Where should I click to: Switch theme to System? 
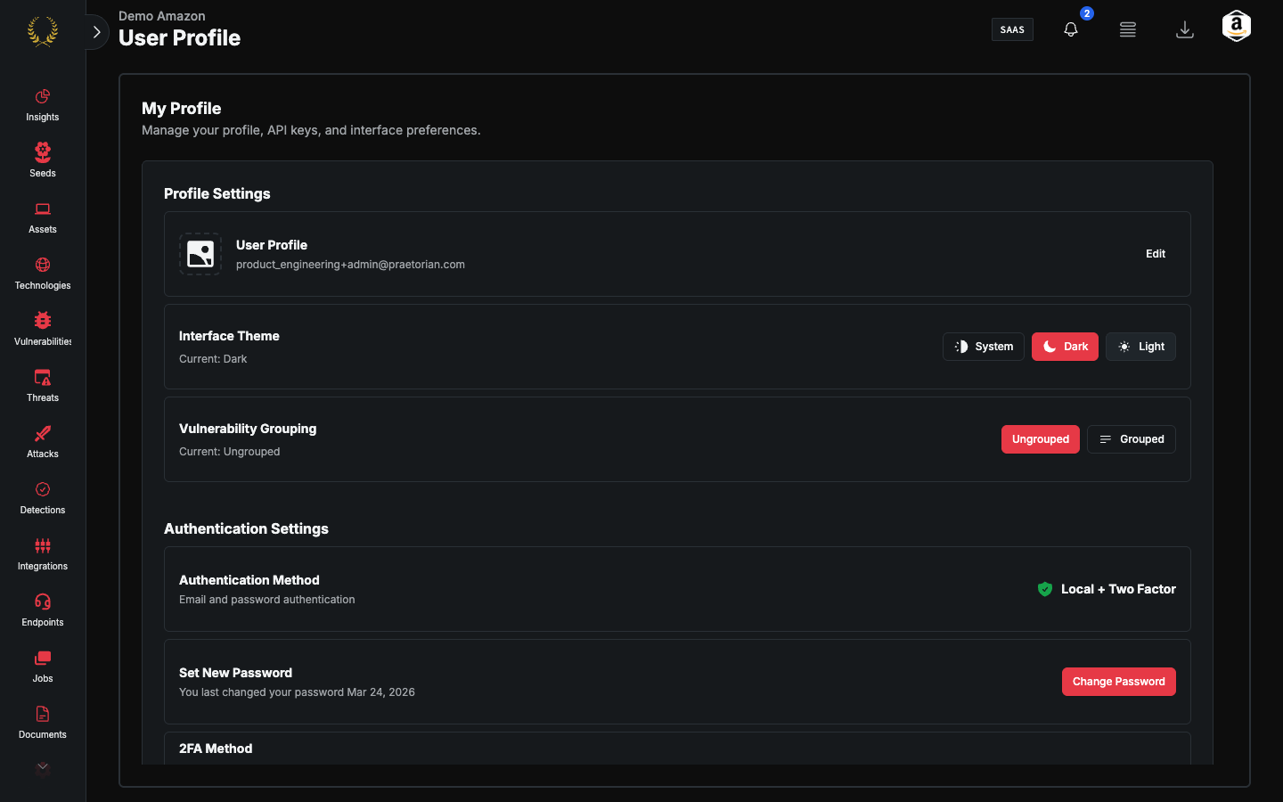pyautogui.click(x=984, y=347)
